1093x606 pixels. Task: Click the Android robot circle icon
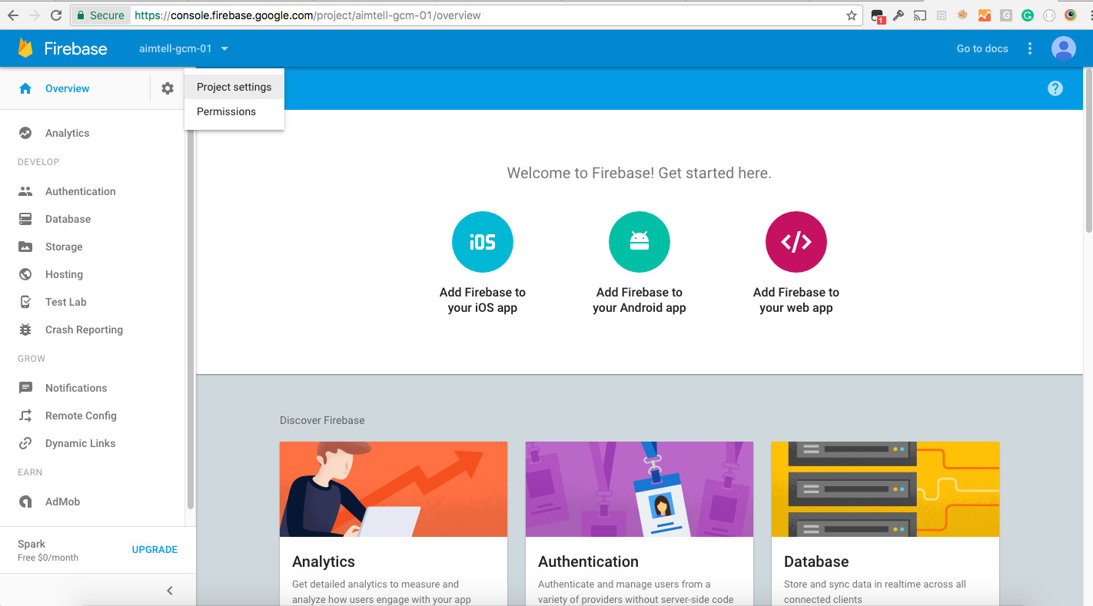(x=640, y=242)
